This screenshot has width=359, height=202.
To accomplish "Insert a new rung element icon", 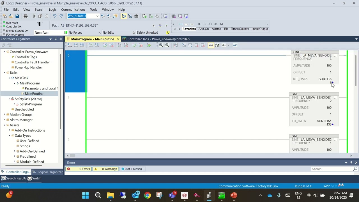I will point(181,24).
